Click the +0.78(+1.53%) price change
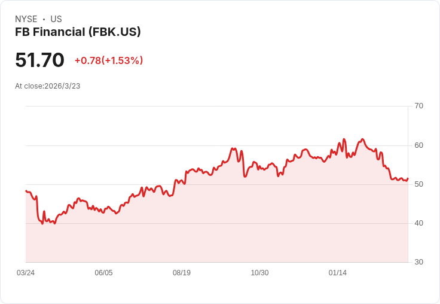The width and height of the screenshot is (440, 304). coord(108,60)
